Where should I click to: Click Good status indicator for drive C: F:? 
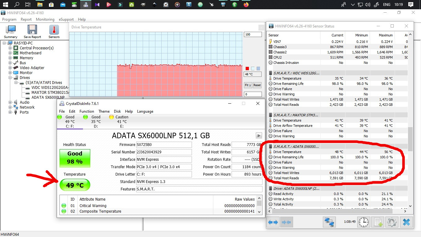[60, 117]
